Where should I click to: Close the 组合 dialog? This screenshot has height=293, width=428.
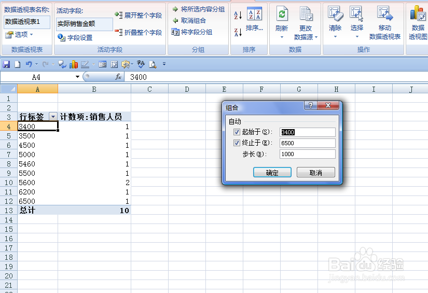point(328,105)
